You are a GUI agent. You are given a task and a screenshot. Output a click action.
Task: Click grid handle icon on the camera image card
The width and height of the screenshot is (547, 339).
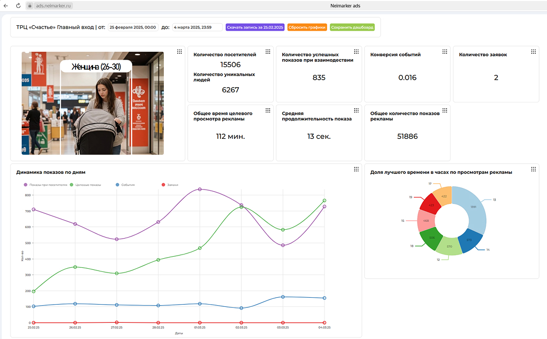pyautogui.click(x=179, y=52)
